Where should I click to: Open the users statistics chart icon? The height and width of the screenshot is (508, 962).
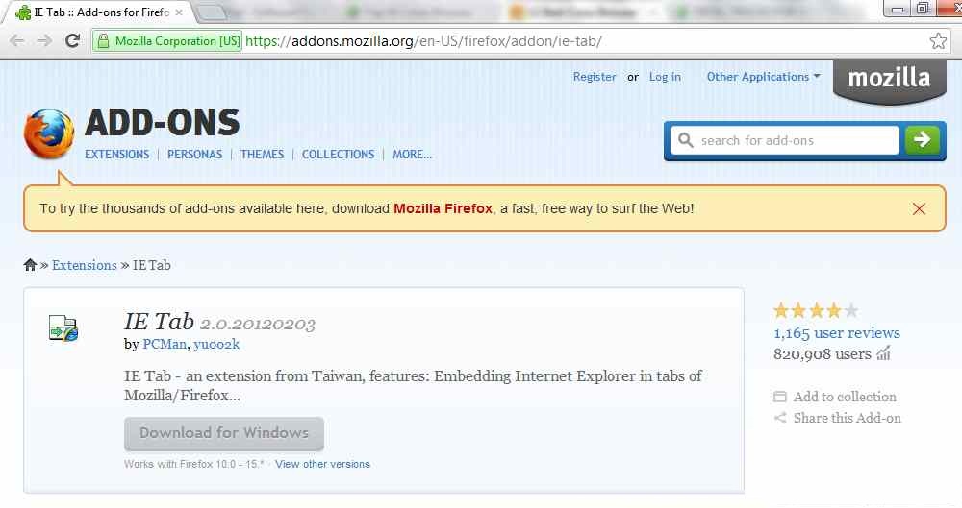pos(883,353)
